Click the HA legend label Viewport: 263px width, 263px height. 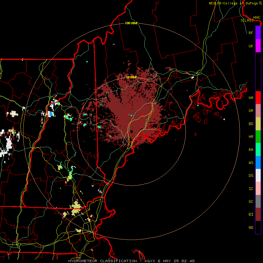pyautogui.click(x=251, y=98)
